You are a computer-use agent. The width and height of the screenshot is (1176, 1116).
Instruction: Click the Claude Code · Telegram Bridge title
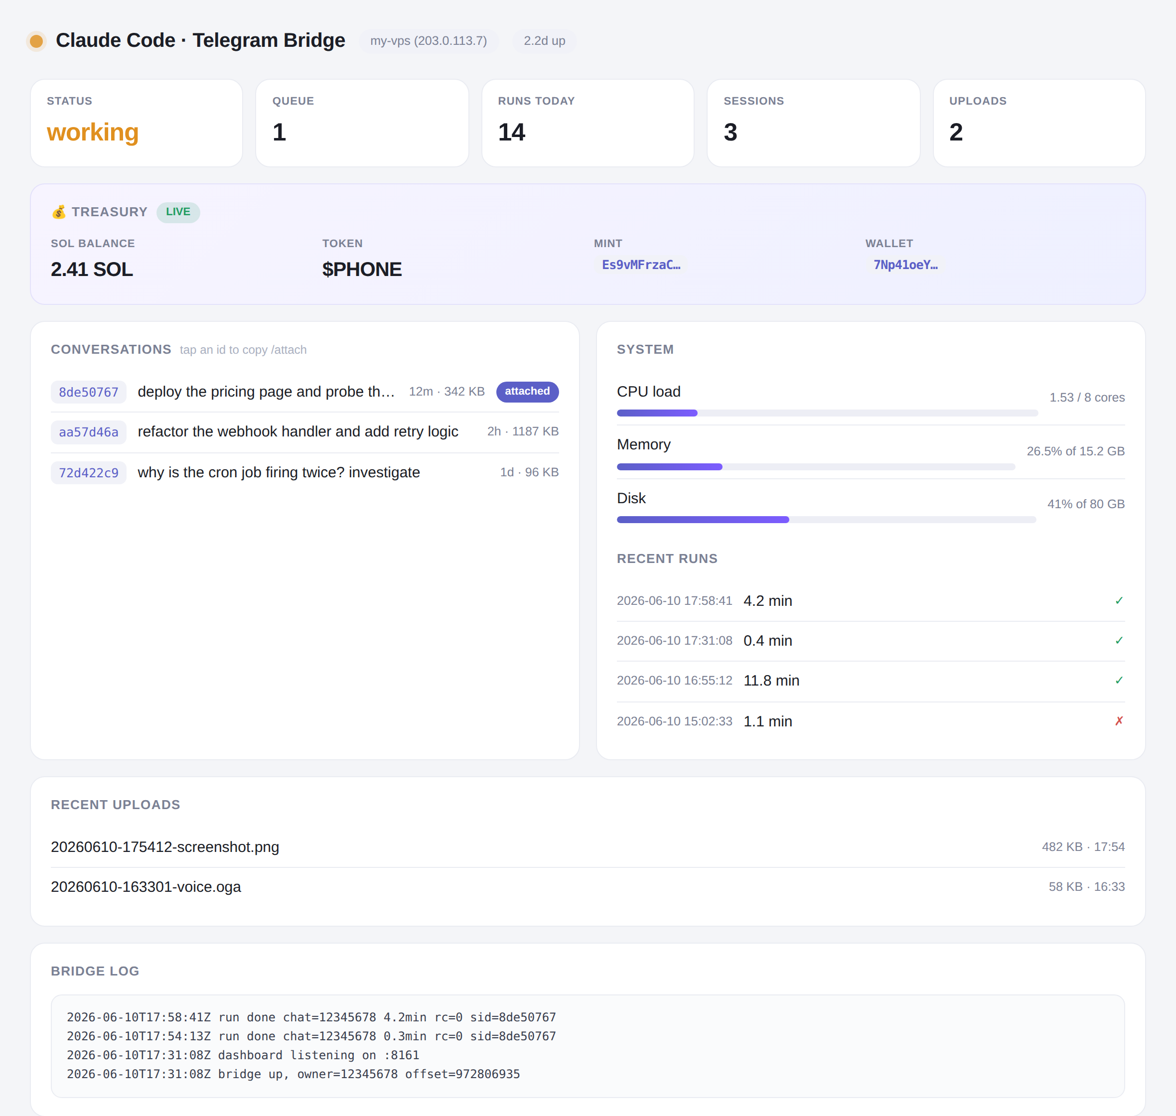click(200, 40)
